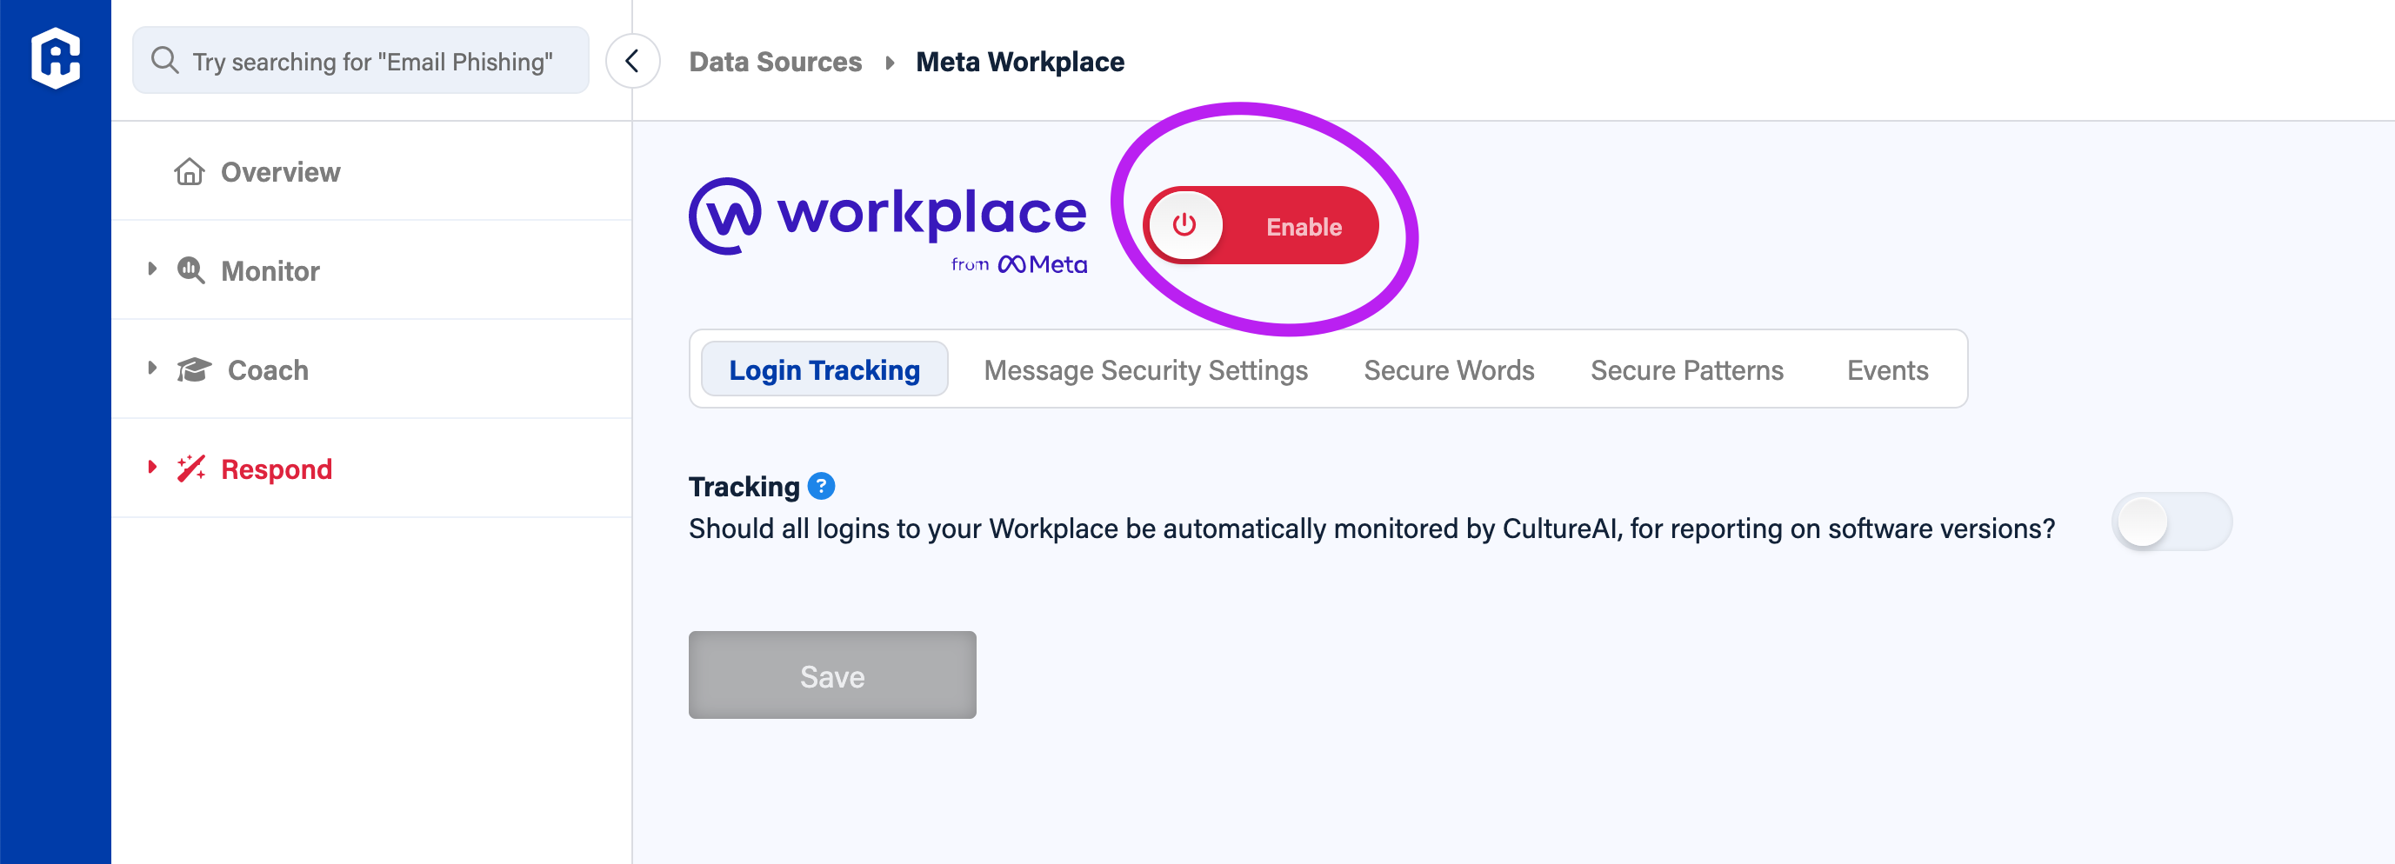Open the Secure Words tab

click(x=1449, y=369)
